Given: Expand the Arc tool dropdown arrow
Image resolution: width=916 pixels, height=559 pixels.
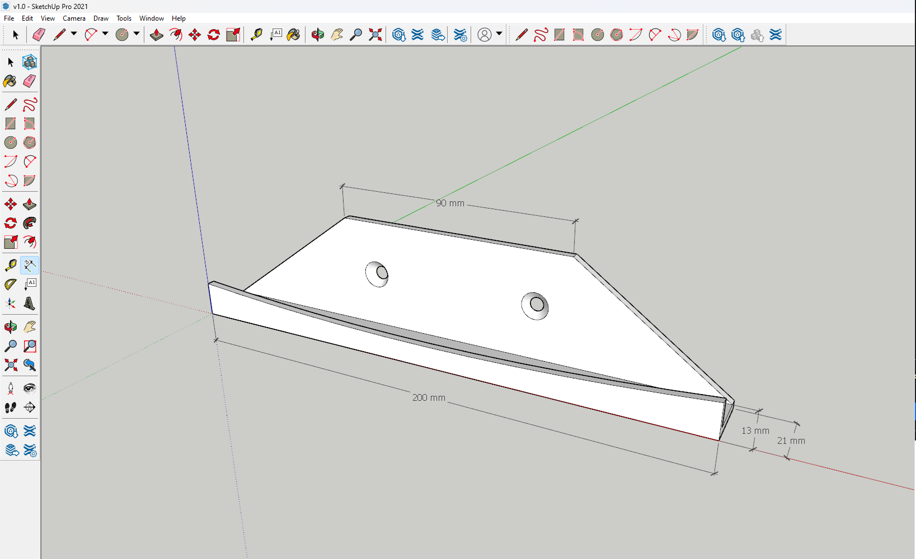Looking at the screenshot, I should pyautogui.click(x=105, y=34).
